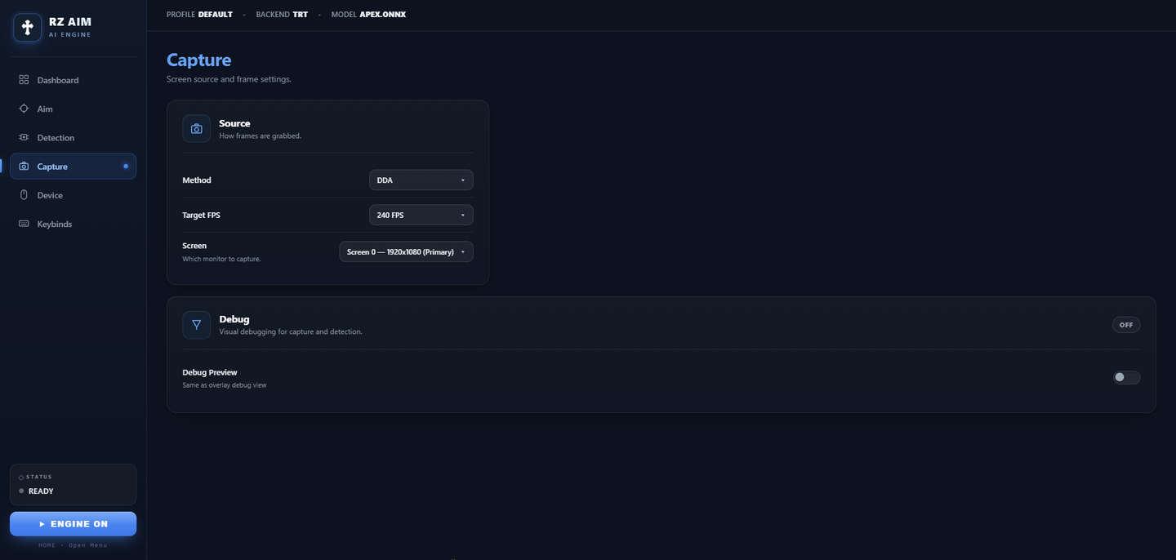Click the Capture camera icon in sidebar
1176x560 pixels.
point(24,167)
